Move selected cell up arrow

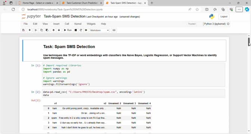(53, 30)
